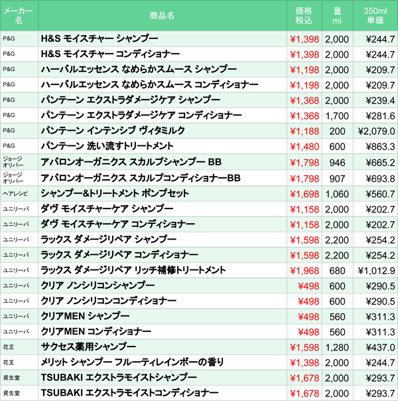The image size is (398, 401).
Task: Click メリット シャンプー フルーティレインボーの香り
Action: pos(132,362)
